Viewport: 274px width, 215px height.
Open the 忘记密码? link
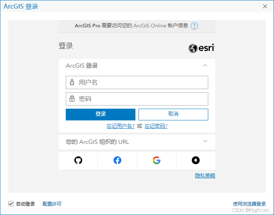click(x=156, y=126)
